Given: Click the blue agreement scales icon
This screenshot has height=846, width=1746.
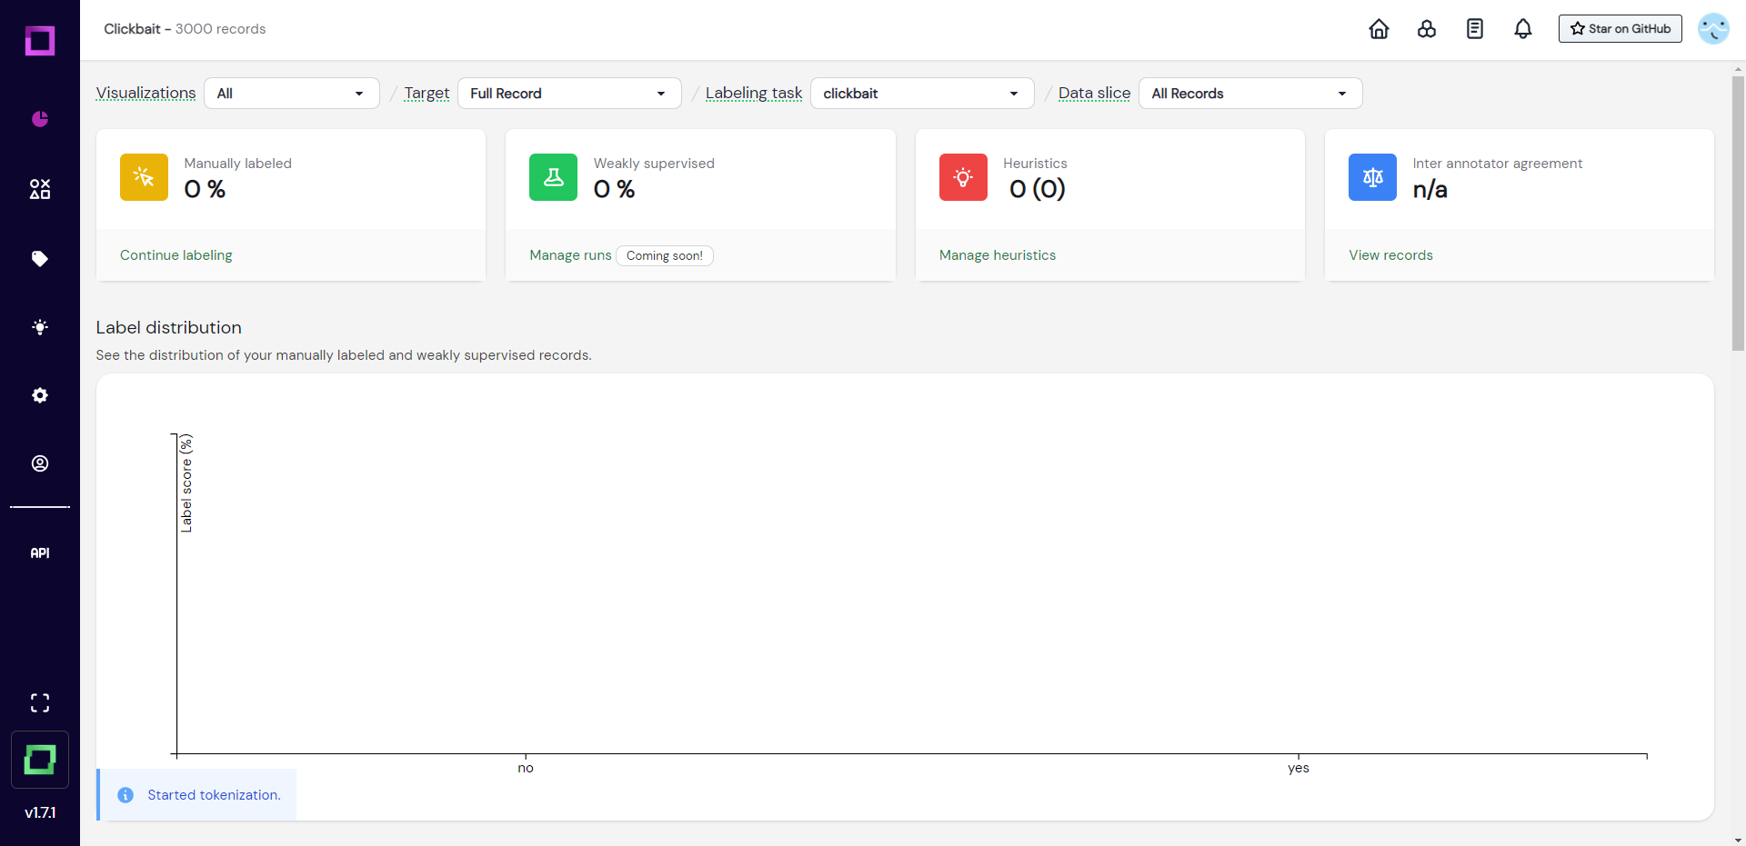Looking at the screenshot, I should (x=1372, y=177).
